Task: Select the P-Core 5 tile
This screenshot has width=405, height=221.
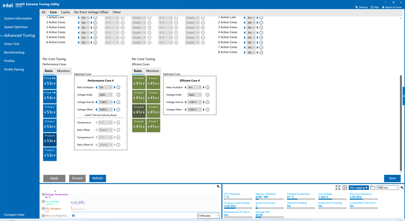Action: (50, 154)
